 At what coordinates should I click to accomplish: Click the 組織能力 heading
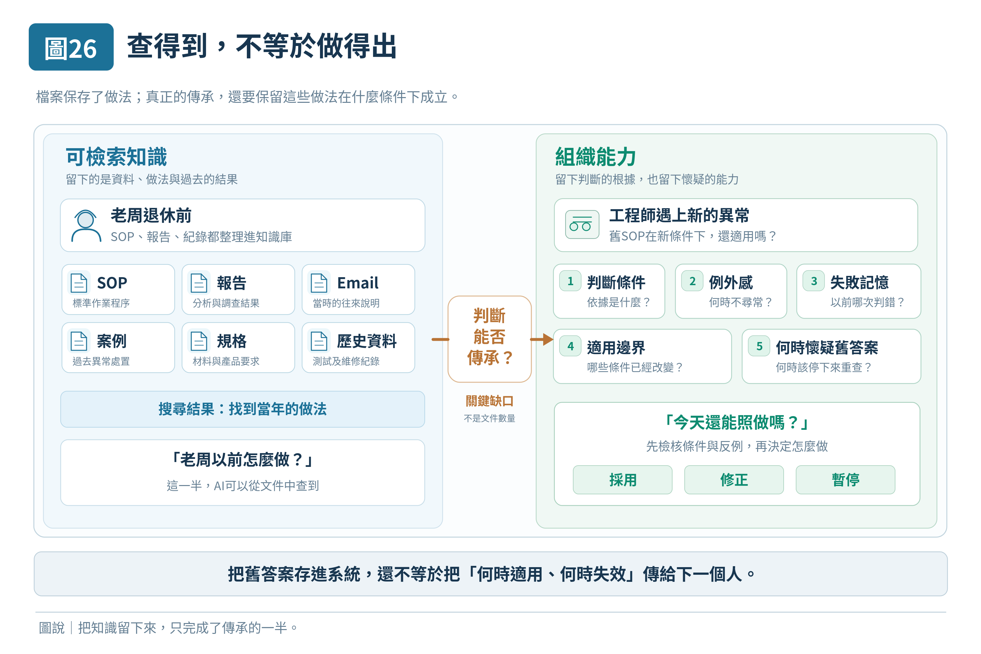click(595, 157)
